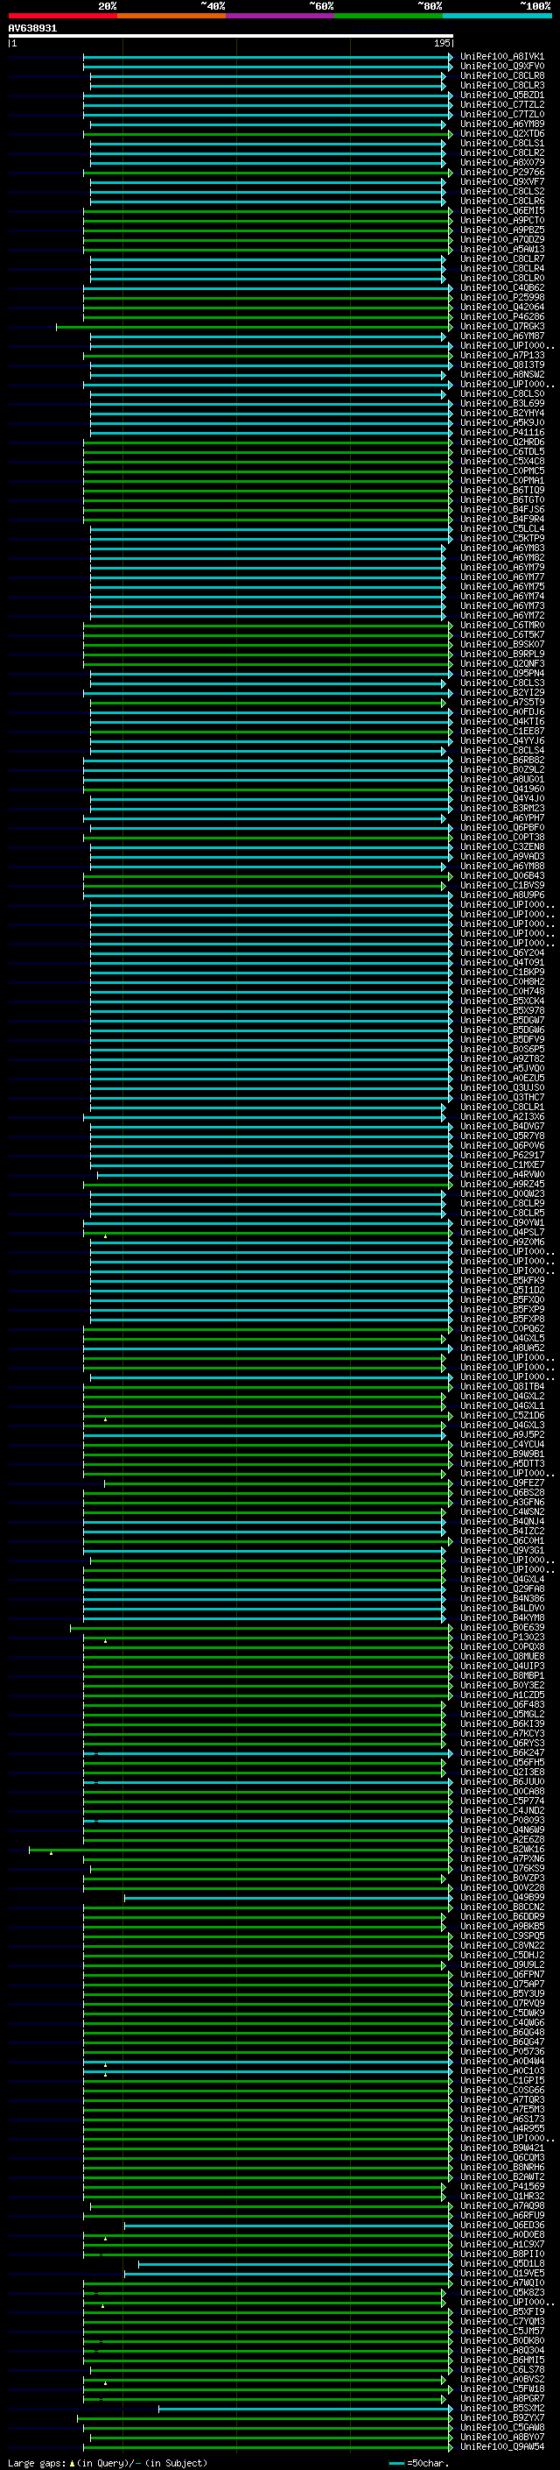Open hit UniRef100_A8IVK1
Screen dimensions: 560x2470
pos(501,57)
